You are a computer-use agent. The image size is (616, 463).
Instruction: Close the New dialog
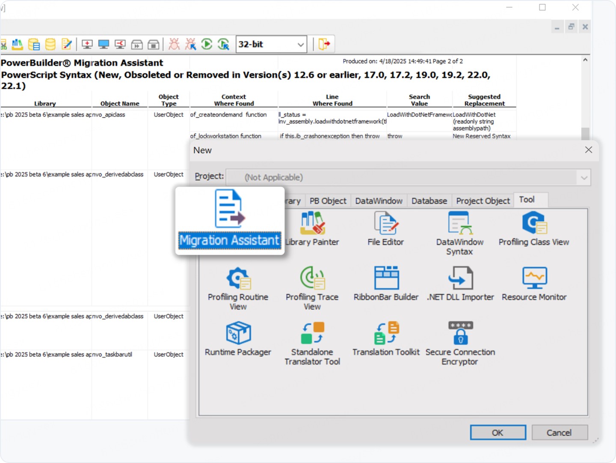(589, 150)
